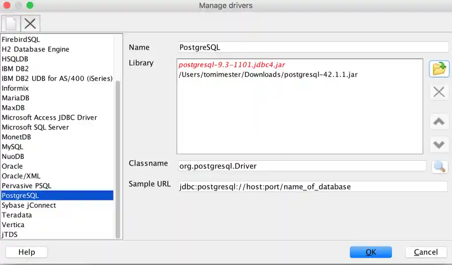452x265 pixels.
Task: Open the folder icon to add a library jar
Action: 439,69
